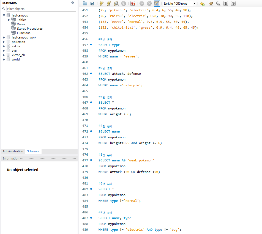Click line 482 statement marker dot
The image size is (262, 234).
coord(91,189)
